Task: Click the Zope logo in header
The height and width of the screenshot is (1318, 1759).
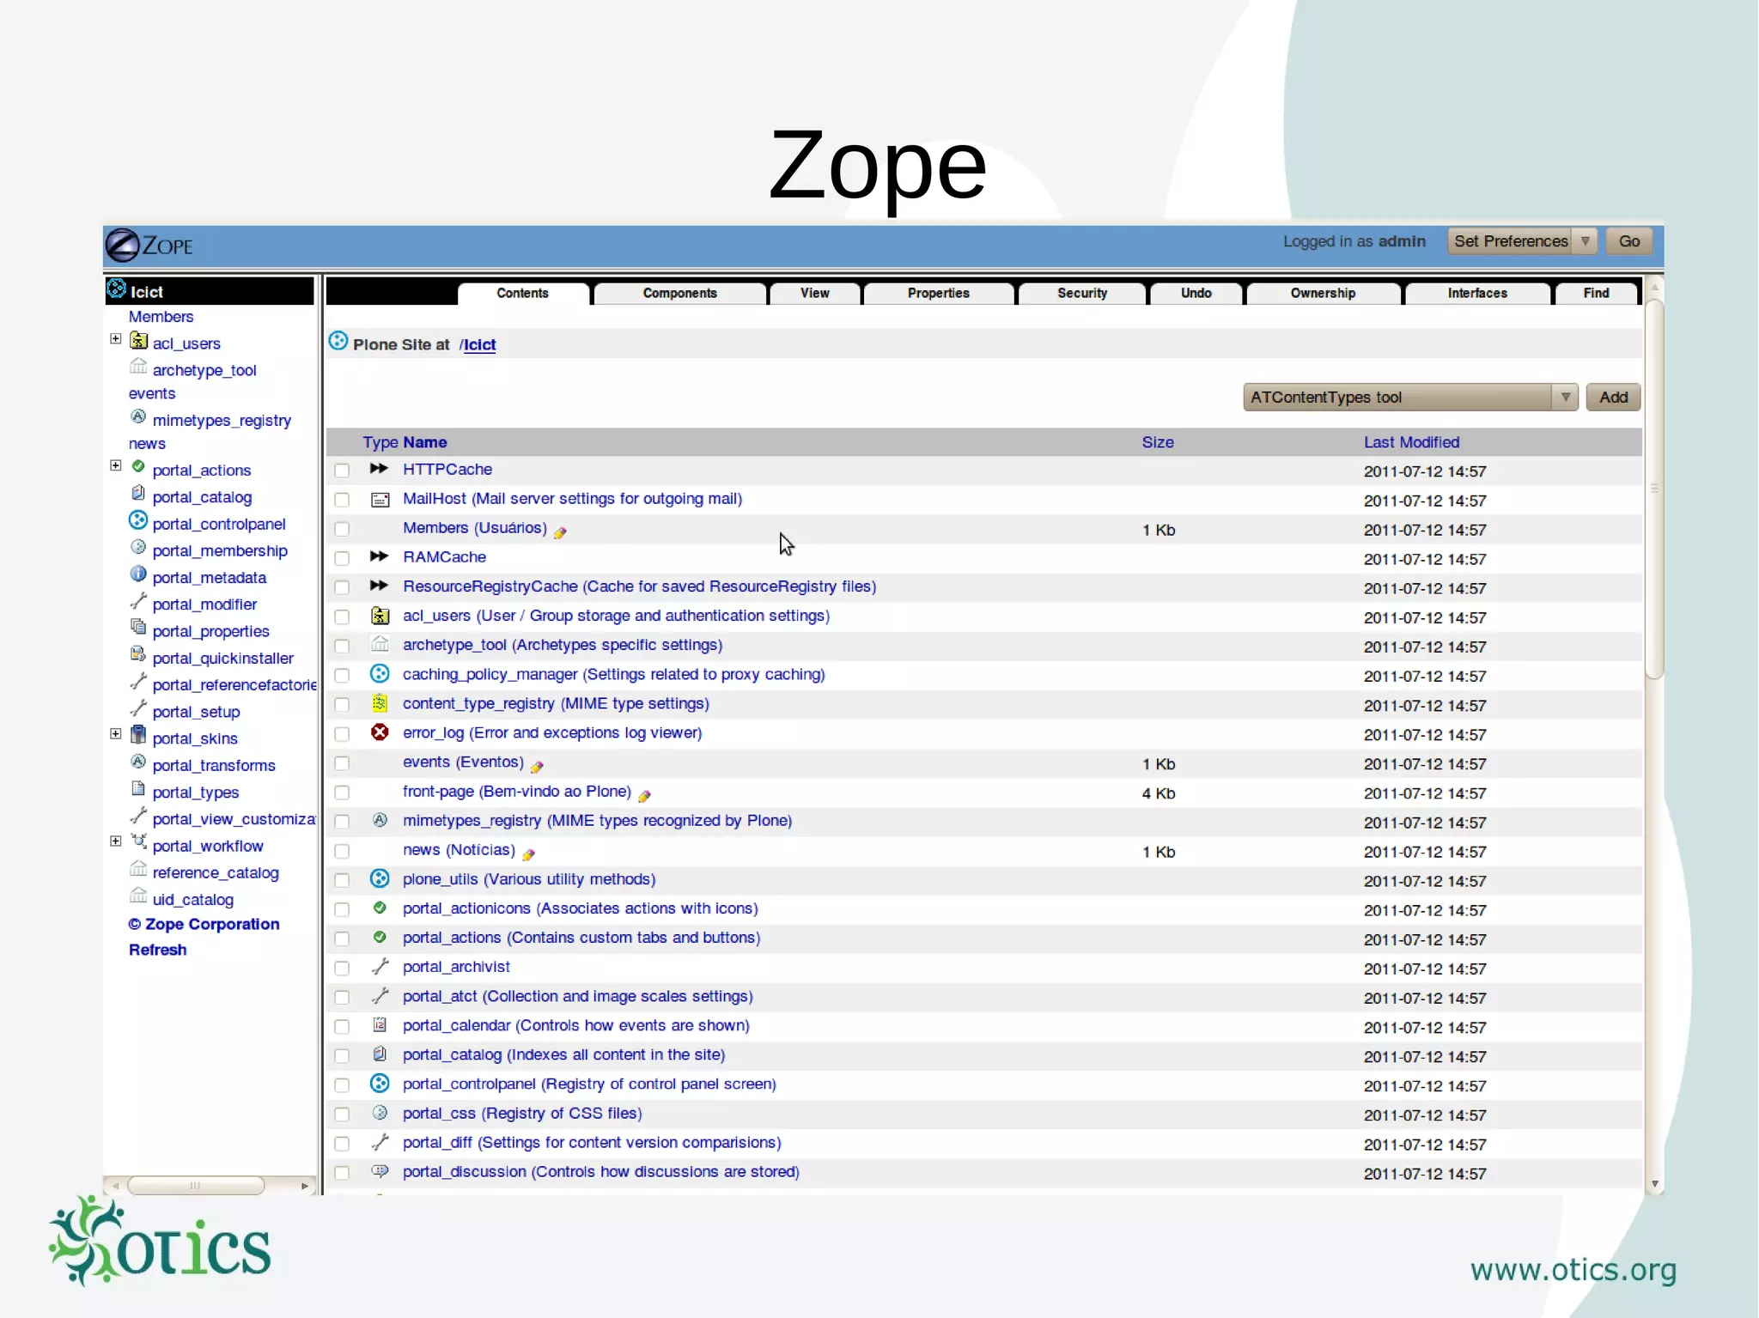Action: (x=149, y=246)
